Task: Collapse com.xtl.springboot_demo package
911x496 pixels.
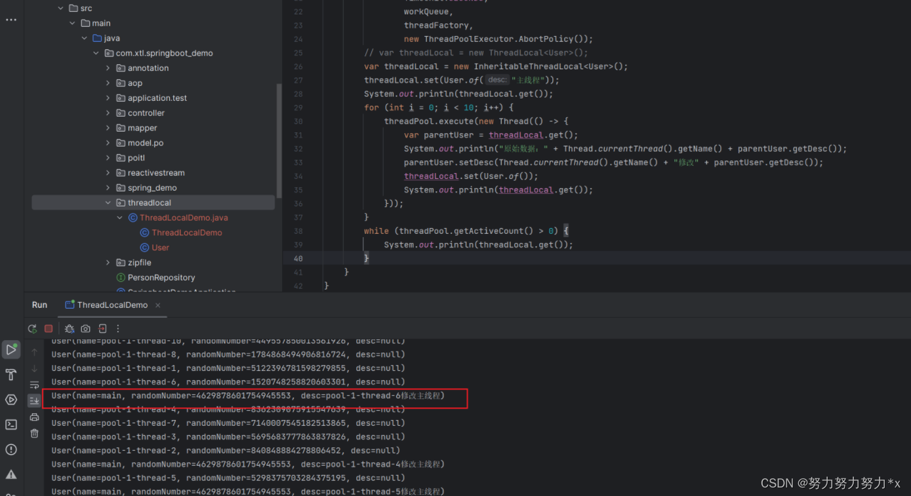Action: (96, 54)
